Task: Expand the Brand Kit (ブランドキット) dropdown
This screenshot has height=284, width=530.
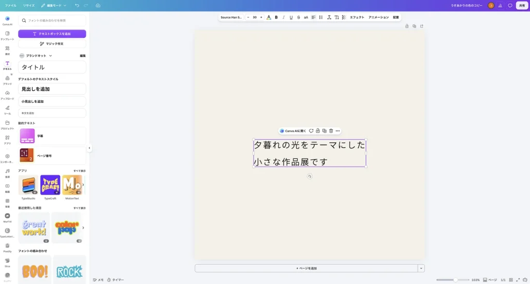Action: [x=36, y=56]
